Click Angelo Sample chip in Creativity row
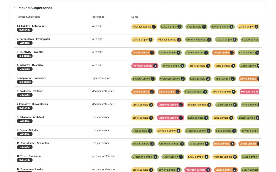The width and height of the screenshot is (276, 172). pyautogui.click(x=197, y=53)
